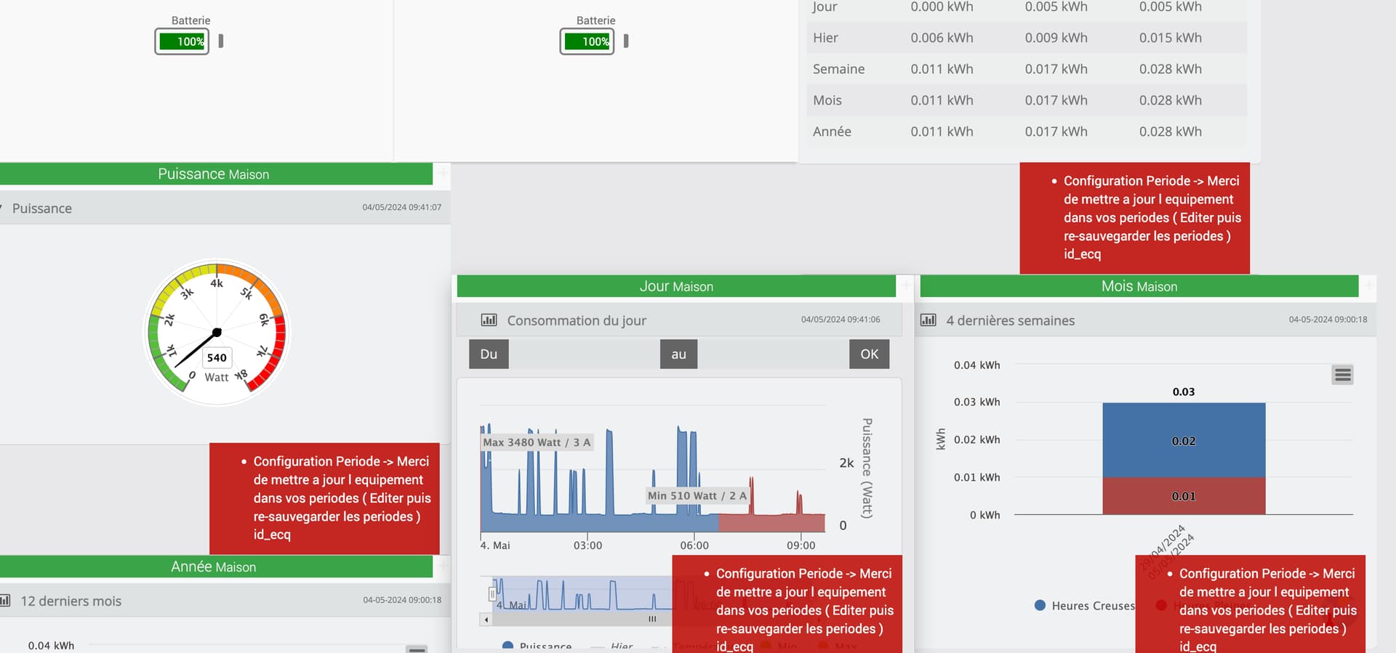Select the Semaine row label
Image resolution: width=1396 pixels, height=653 pixels.
[838, 69]
